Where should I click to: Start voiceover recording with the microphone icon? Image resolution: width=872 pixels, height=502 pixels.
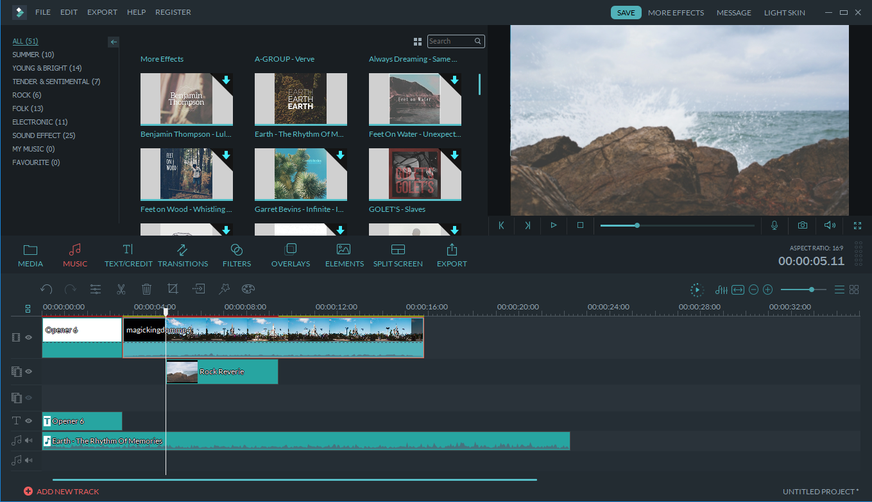774,225
